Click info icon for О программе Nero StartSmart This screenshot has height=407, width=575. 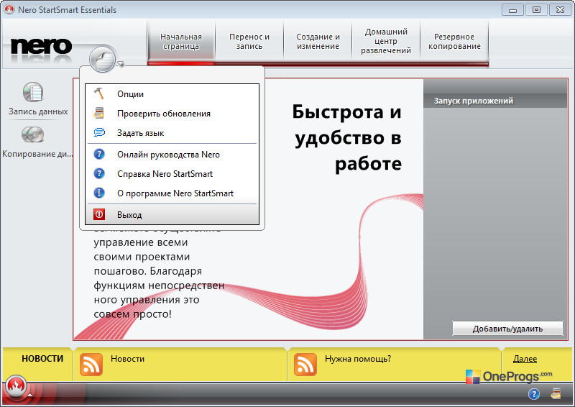tap(99, 193)
